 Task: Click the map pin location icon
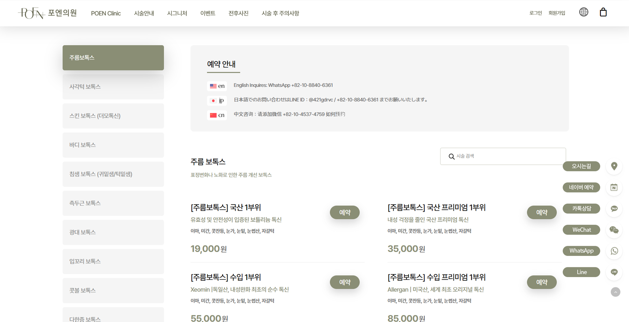click(x=614, y=166)
